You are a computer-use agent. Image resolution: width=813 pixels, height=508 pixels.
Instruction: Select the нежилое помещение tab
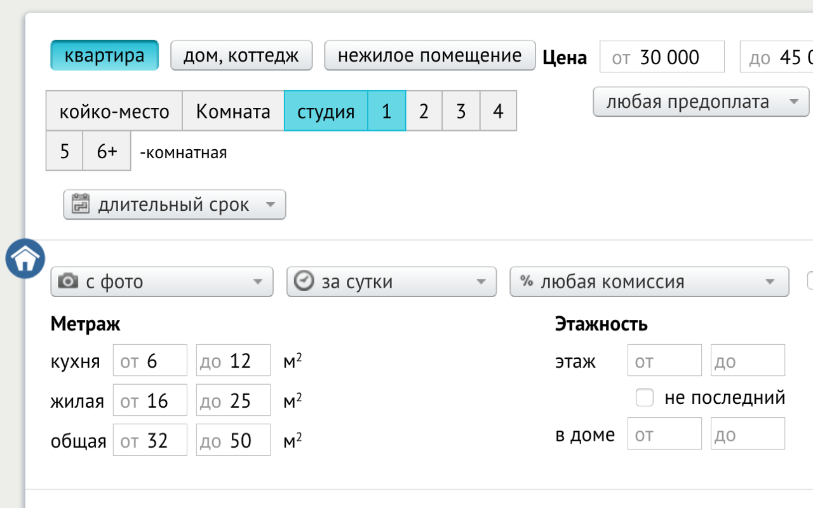(x=429, y=55)
